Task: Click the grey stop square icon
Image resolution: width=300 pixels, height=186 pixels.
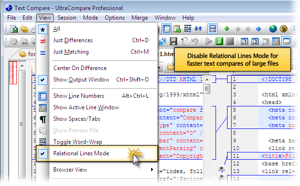Action: click(230, 41)
